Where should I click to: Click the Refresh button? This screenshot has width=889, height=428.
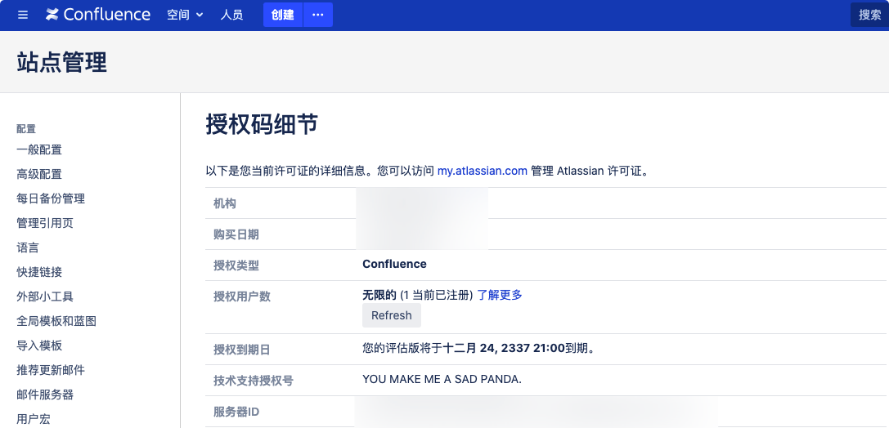[392, 315]
